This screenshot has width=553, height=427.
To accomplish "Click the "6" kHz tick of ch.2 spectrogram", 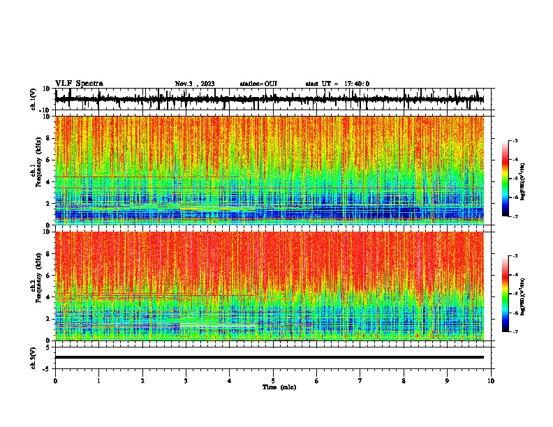I will click(x=48, y=276).
